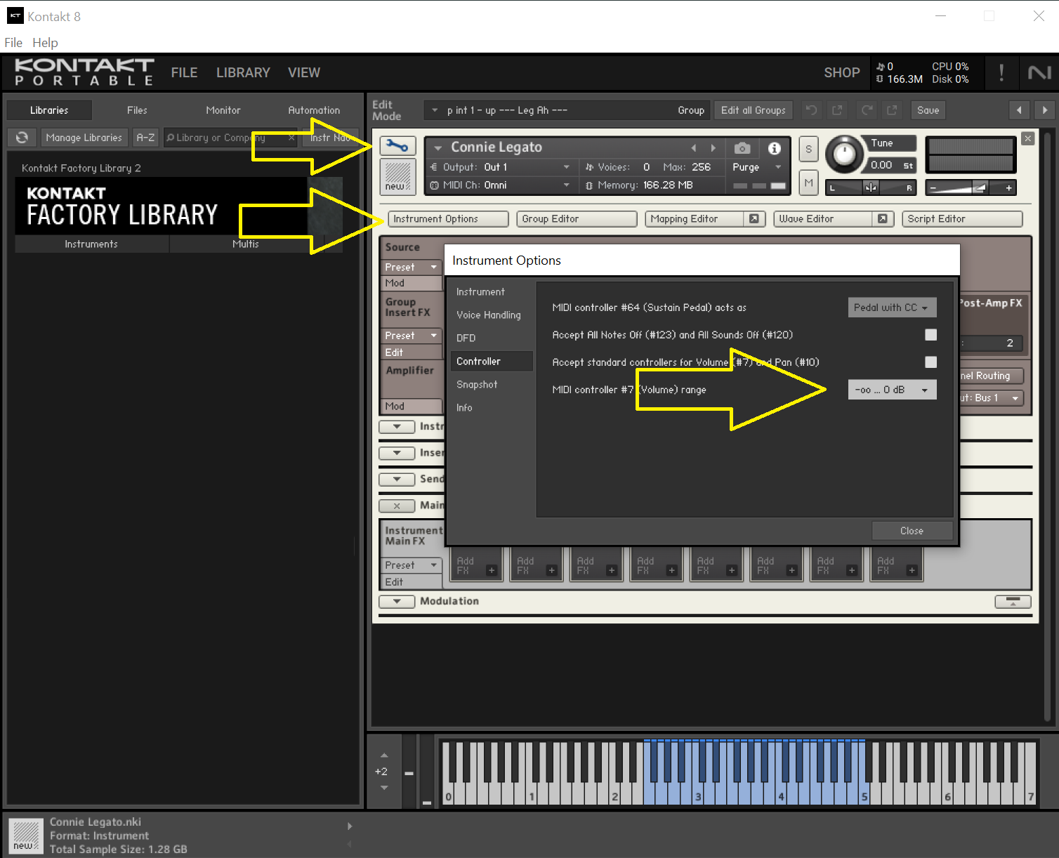Select Voice Handling in Instrument Options
The image size is (1059, 858).
(489, 315)
